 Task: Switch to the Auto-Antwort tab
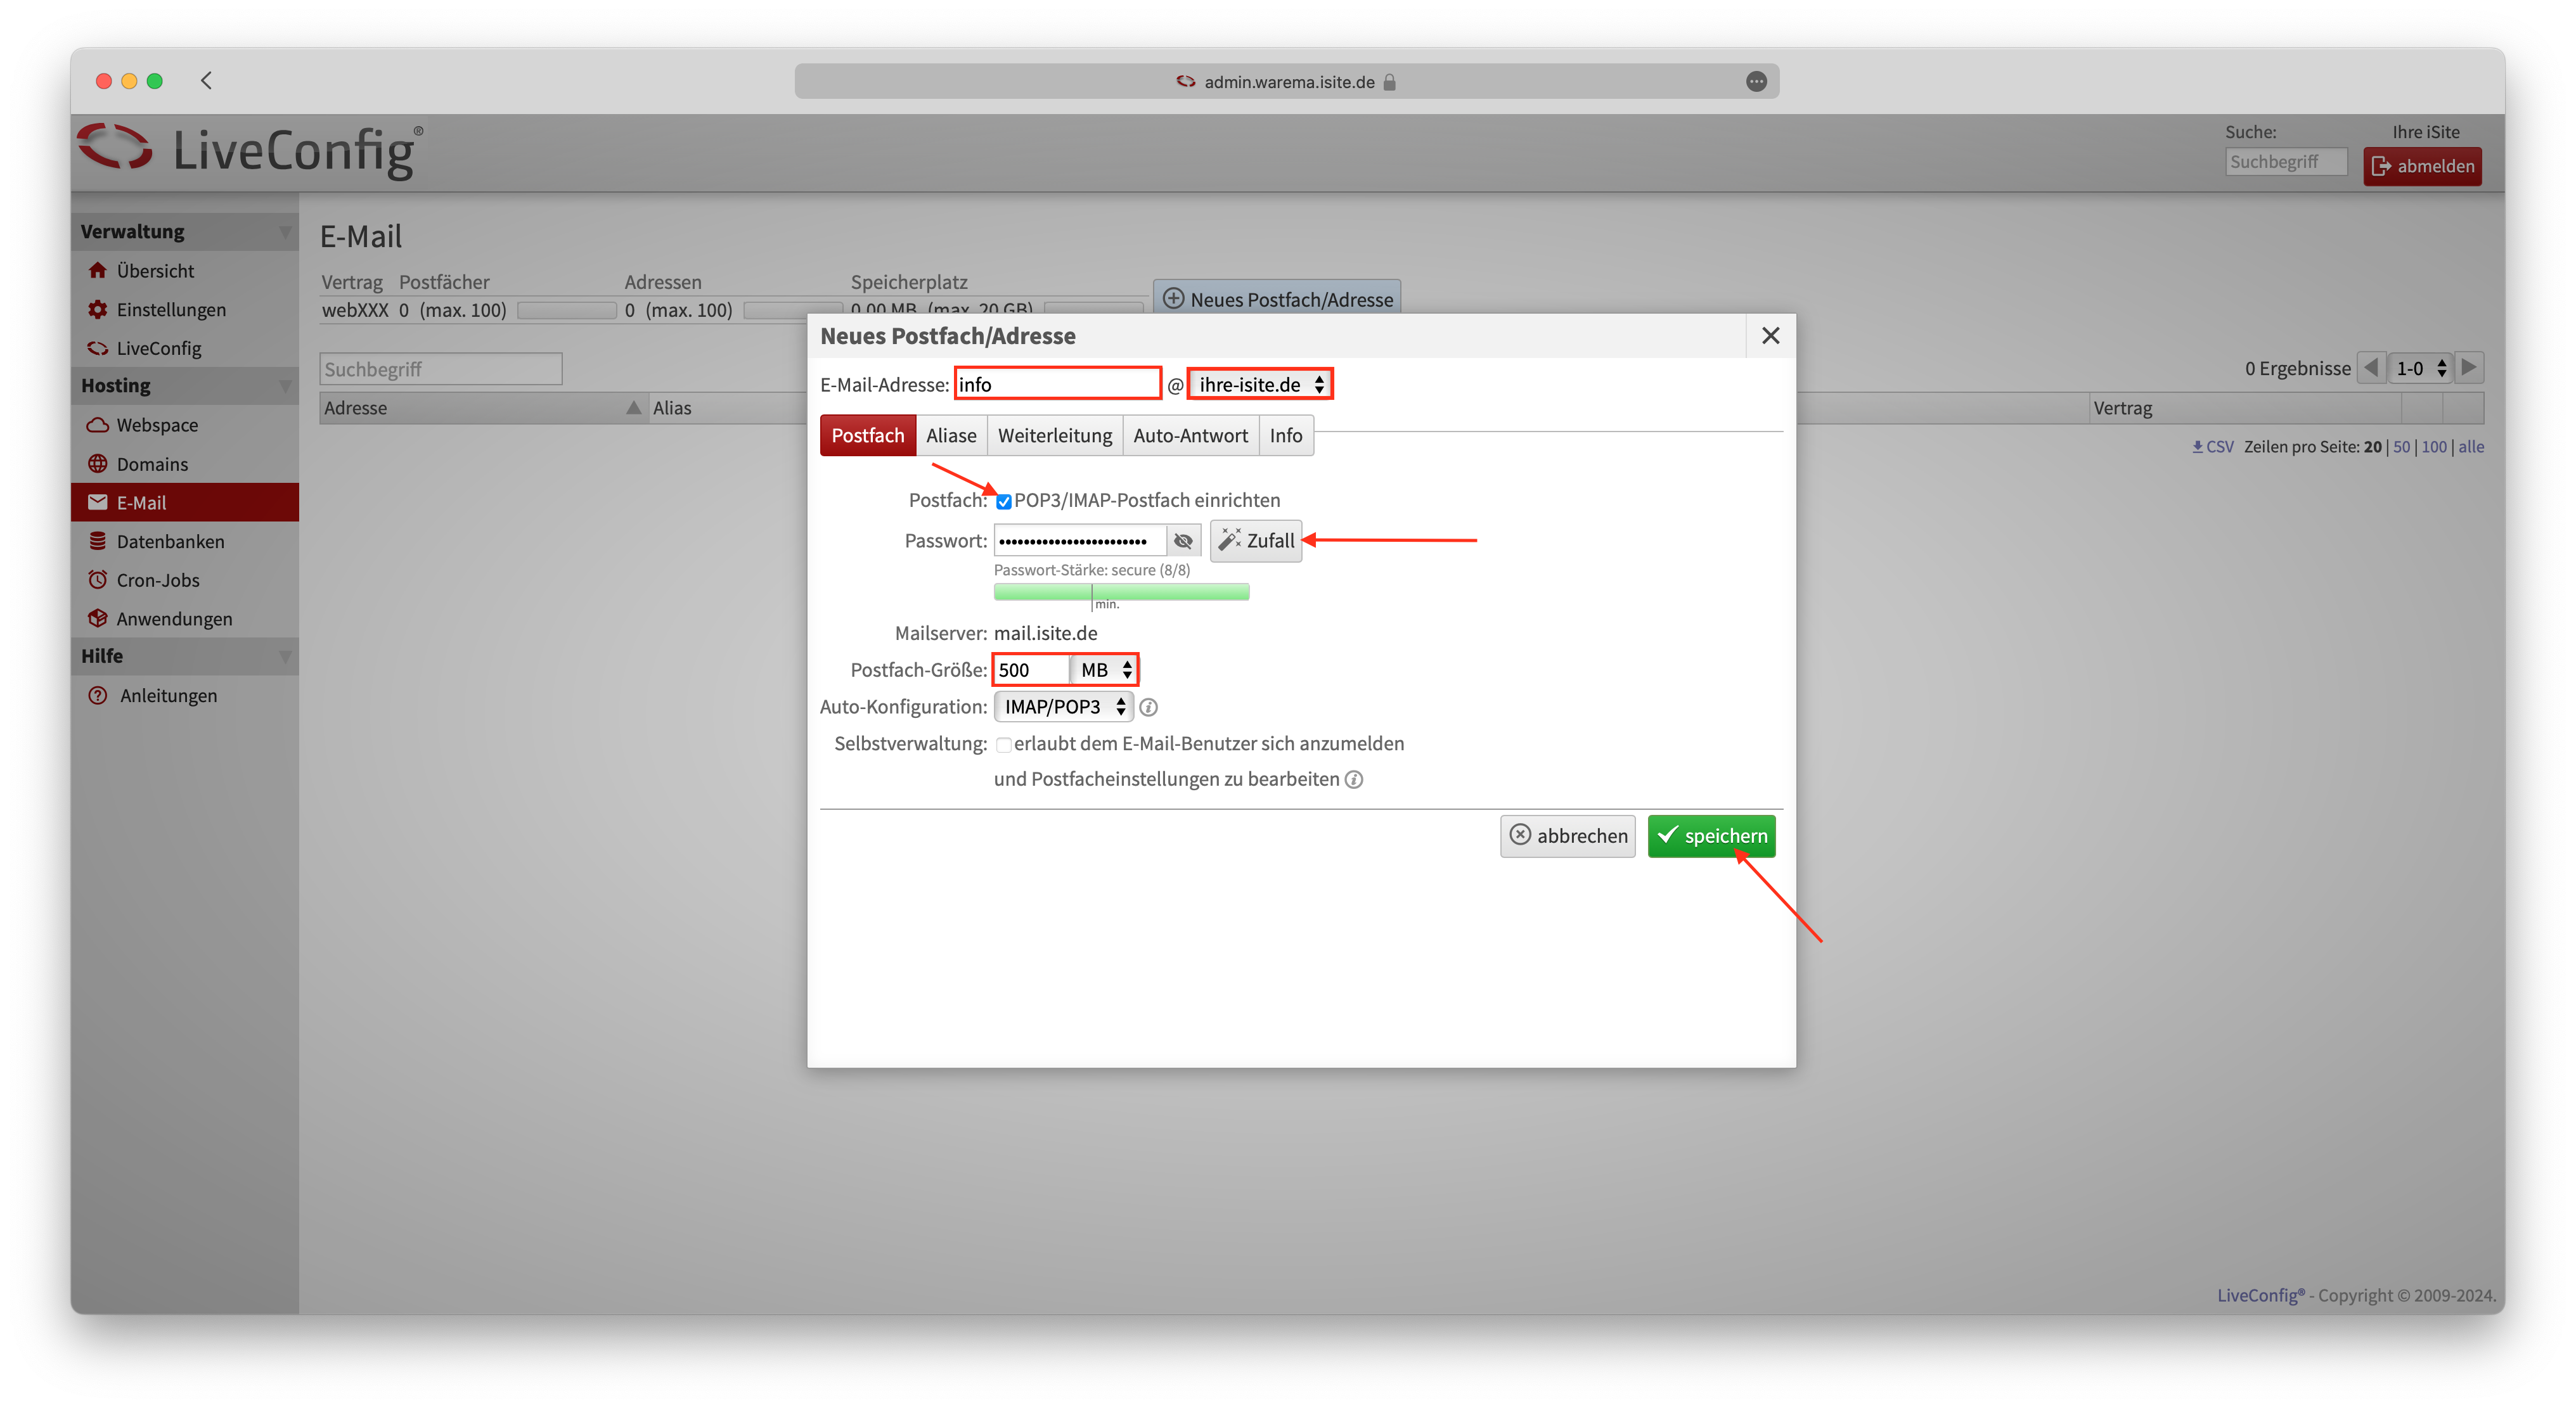pos(1190,436)
